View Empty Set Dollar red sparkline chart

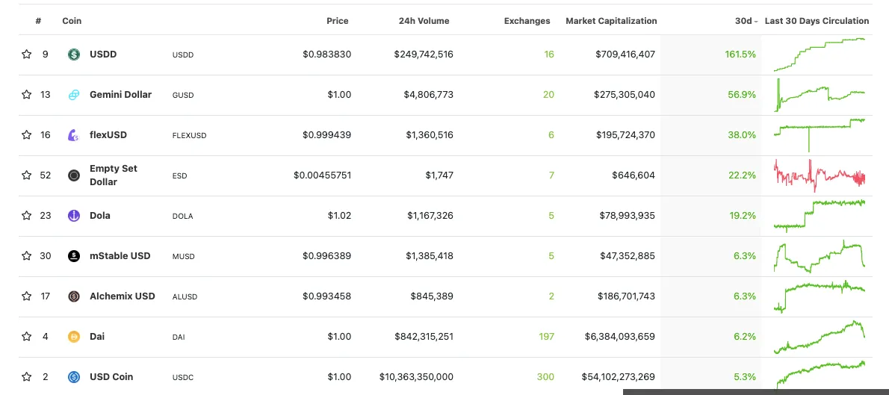pyautogui.click(x=820, y=175)
